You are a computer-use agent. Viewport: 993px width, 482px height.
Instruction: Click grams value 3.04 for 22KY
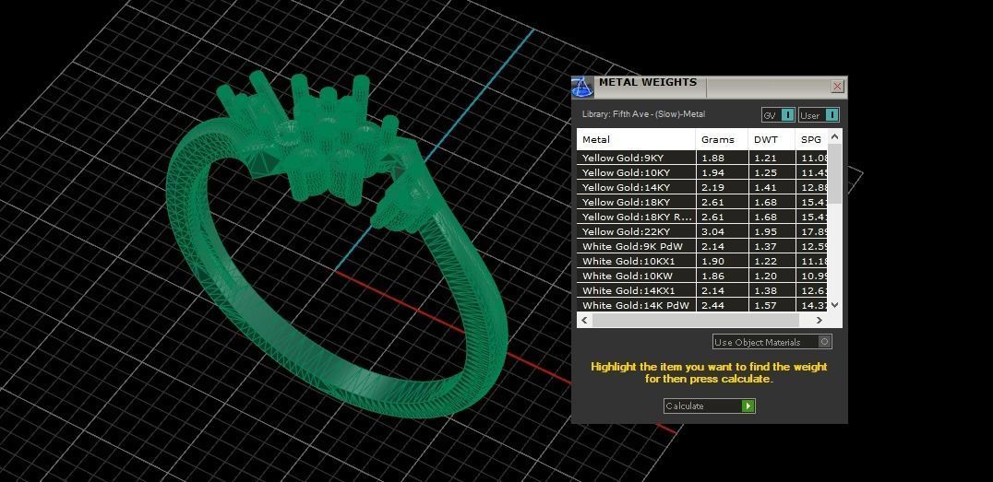click(712, 231)
